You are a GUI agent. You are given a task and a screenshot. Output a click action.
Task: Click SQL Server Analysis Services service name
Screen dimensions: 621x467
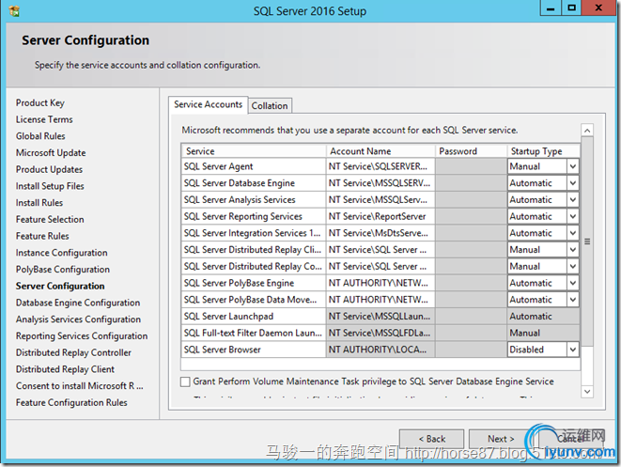pyautogui.click(x=240, y=199)
